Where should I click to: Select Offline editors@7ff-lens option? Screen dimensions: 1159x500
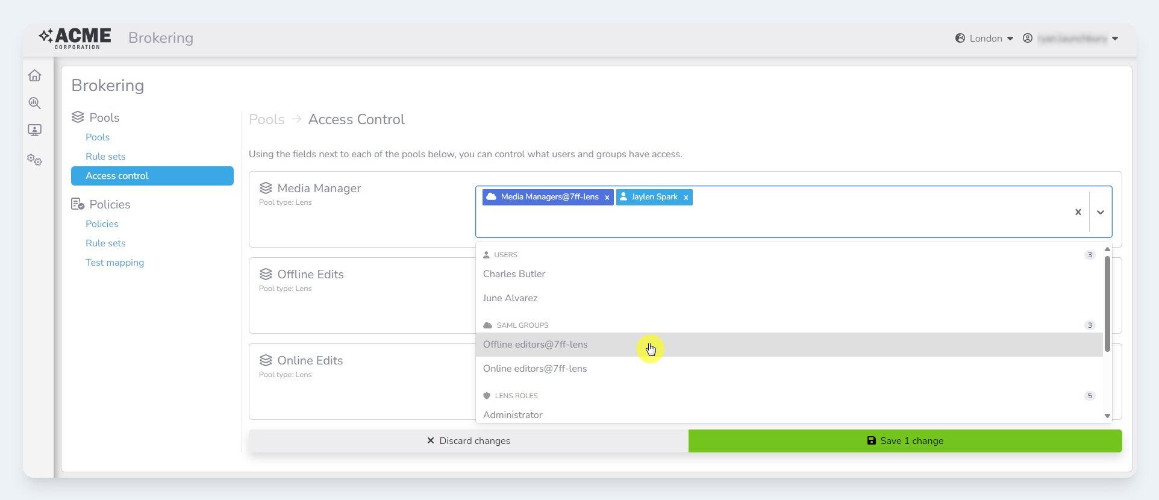click(535, 345)
